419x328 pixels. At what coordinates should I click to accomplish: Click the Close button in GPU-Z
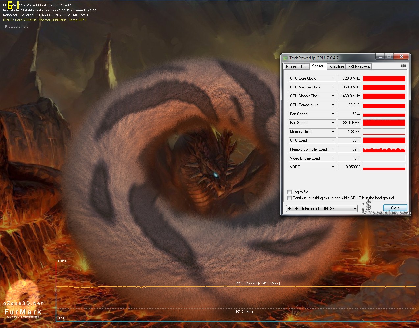point(395,208)
